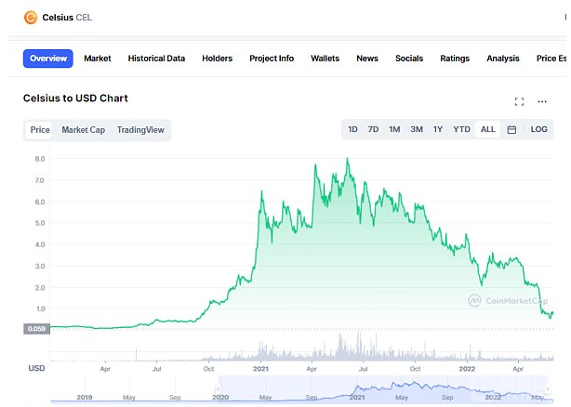Click the 2022 x-axis label
The image size is (571, 407).
(467, 369)
